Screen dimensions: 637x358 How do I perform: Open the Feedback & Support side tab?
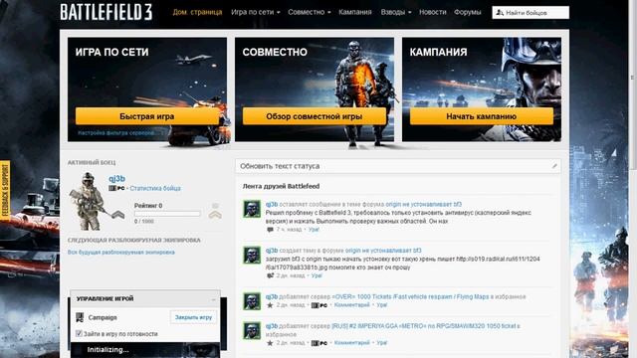[5, 191]
